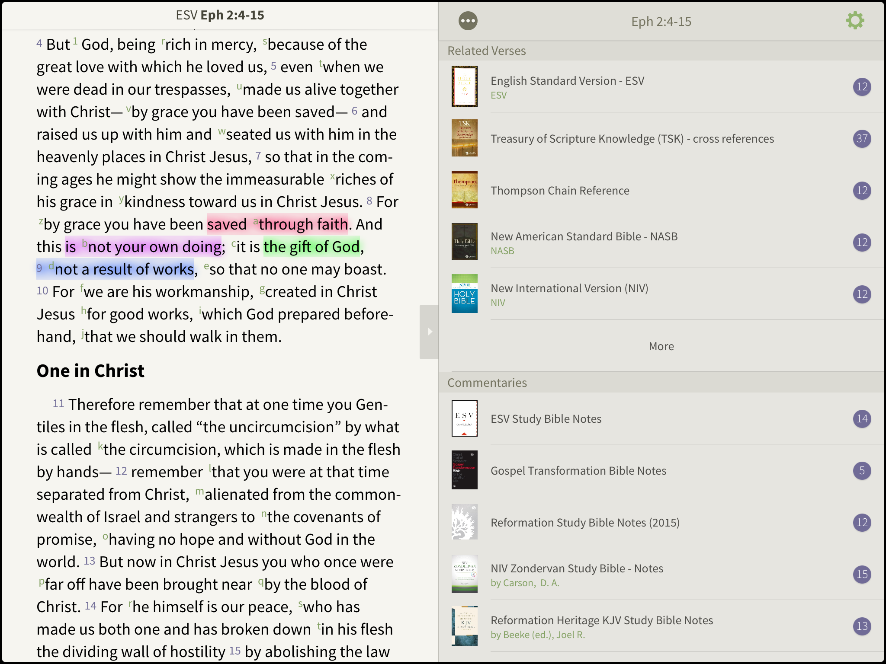Viewport: 886px width, 664px height.
Task: Open the ESV Eph 2:4-15 reference title
Action: click(x=220, y=15)
